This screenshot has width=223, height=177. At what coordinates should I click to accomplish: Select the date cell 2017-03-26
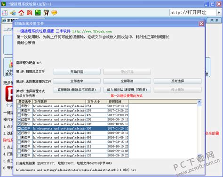[118, 111]
